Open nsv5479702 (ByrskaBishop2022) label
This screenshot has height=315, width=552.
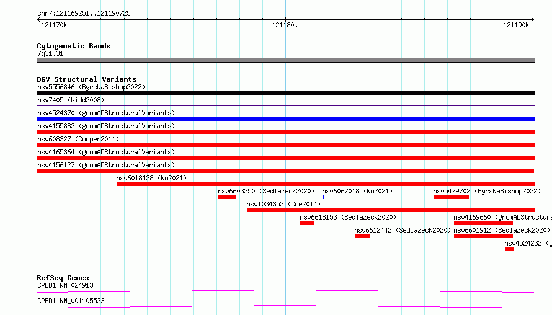pos(487,191)
